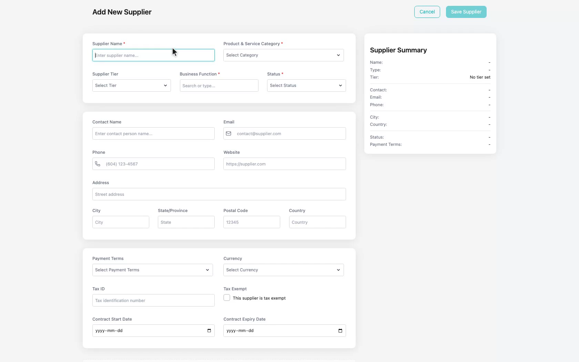The height and width of the screenshot is (362, 579).
Task: Open calendar picker for Contract Start Date
Action: (x=209, y=331)
